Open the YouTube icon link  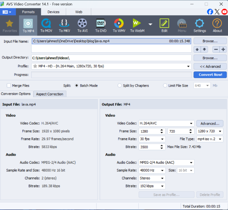tap(224, 12)
